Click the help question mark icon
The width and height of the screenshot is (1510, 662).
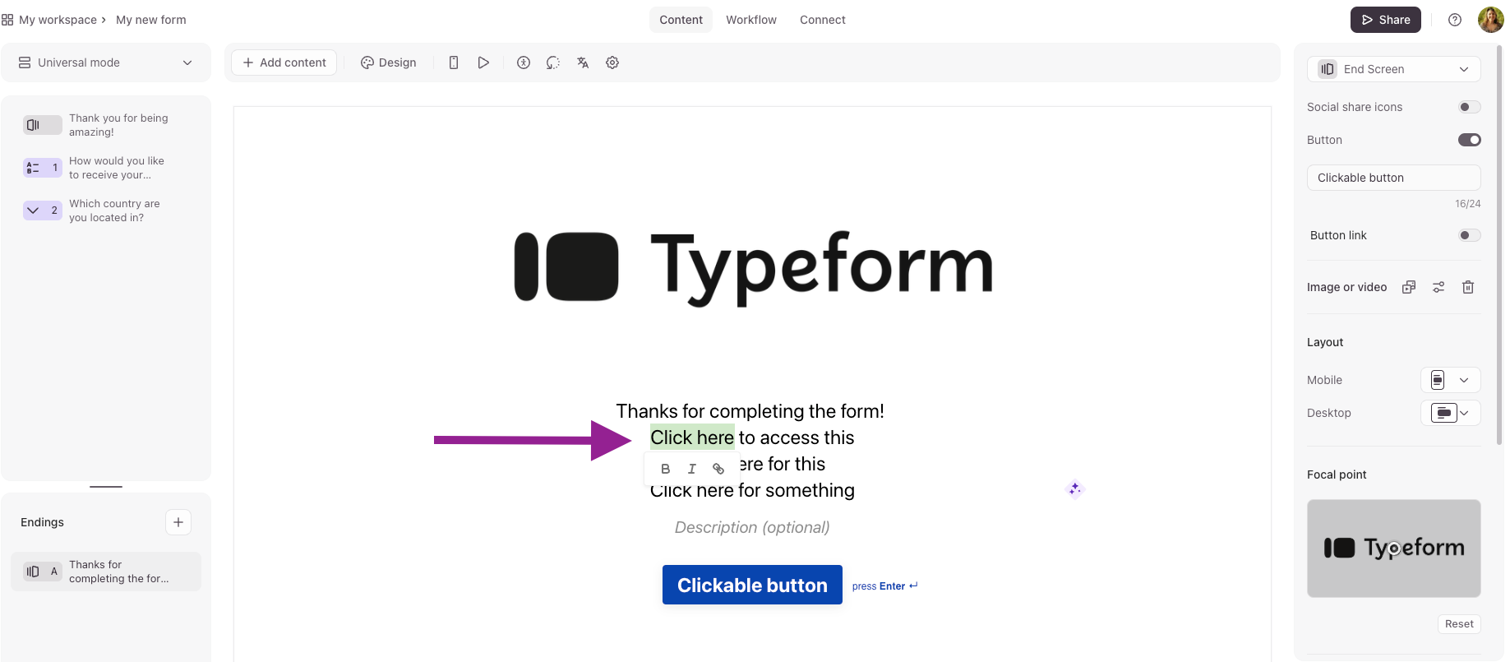click(x=1455, y=20)
